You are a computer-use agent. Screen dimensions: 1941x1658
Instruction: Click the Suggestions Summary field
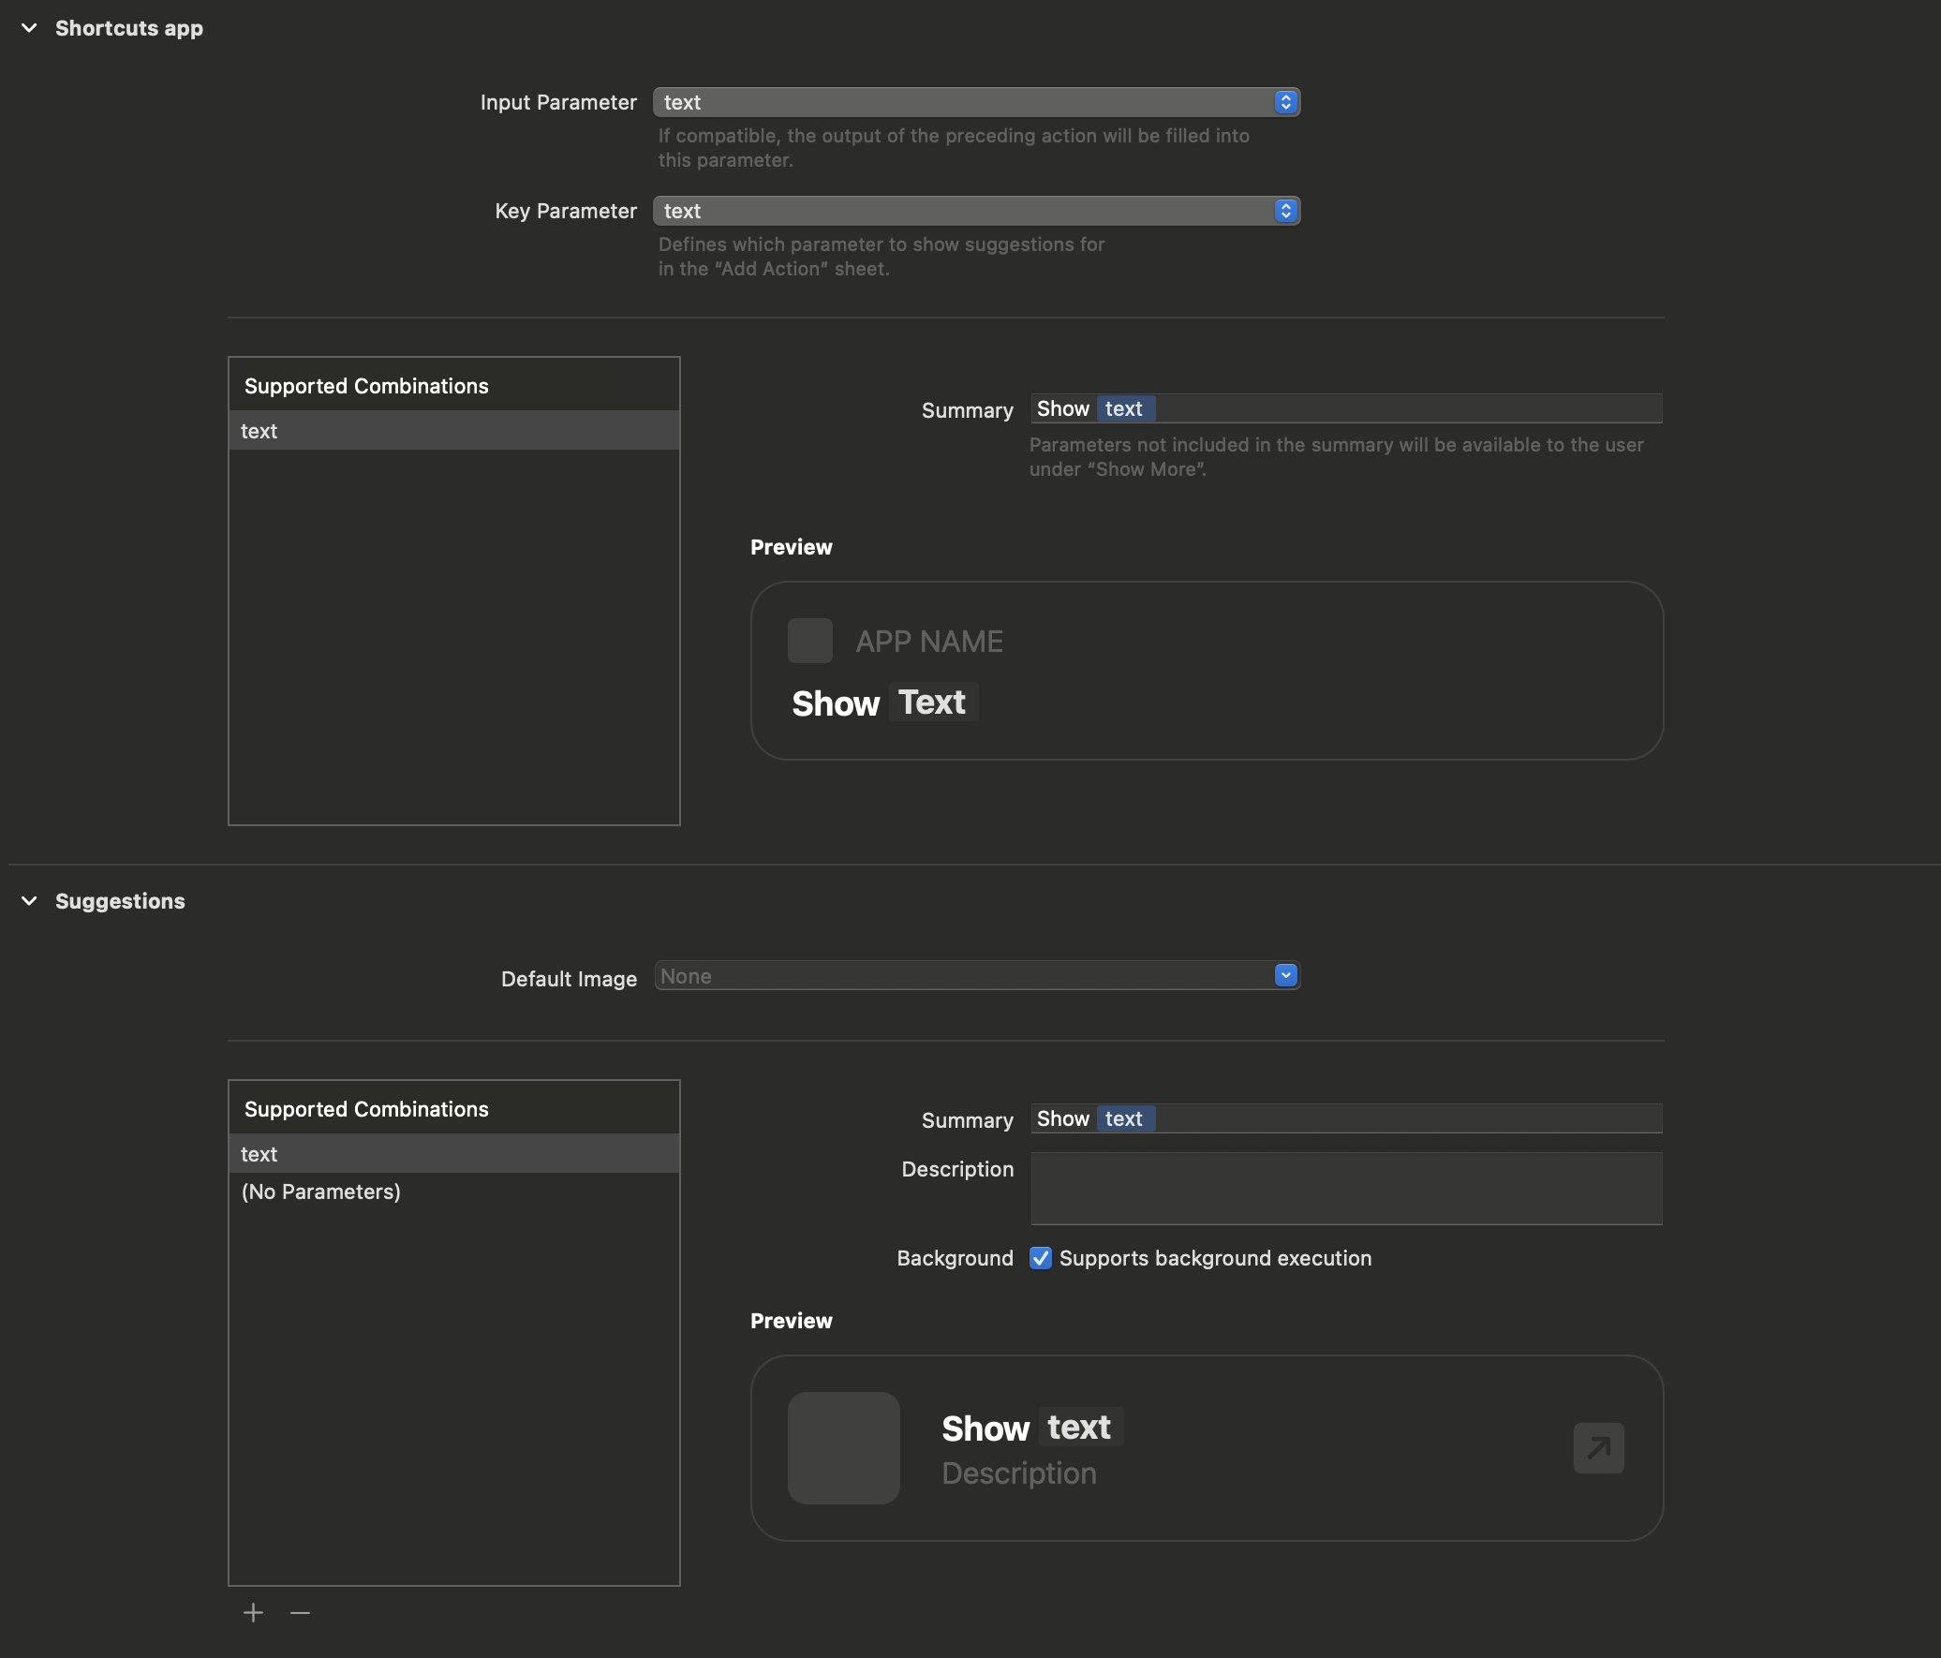1344,1117
